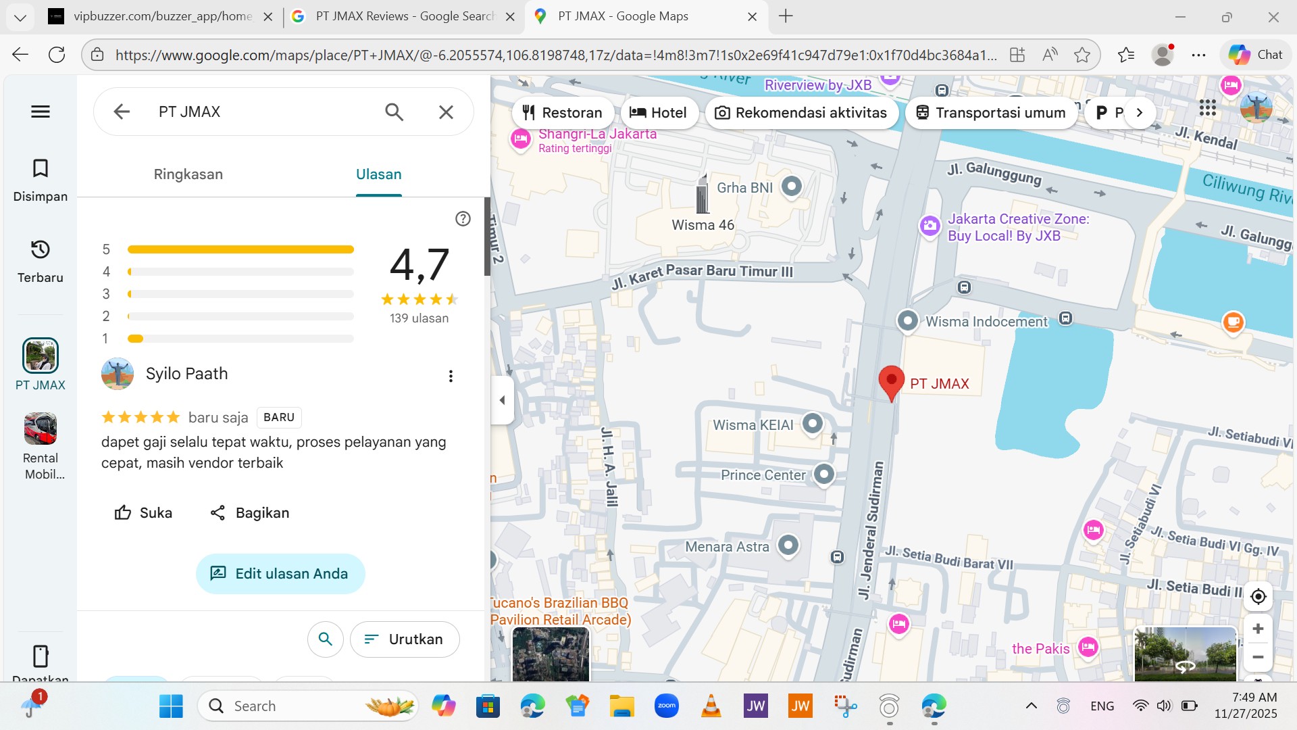
Task: Show more category chips with arrow
Action: 1140,112
